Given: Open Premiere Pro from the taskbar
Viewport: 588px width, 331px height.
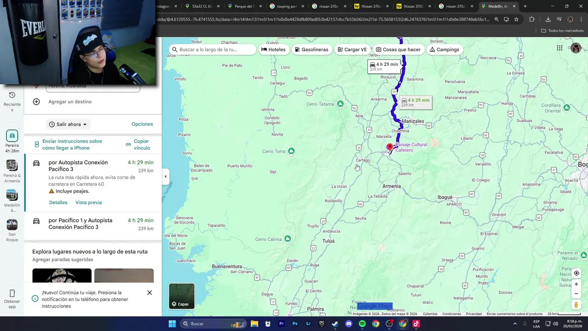Looking at the screenshot, I should (281, 324).
